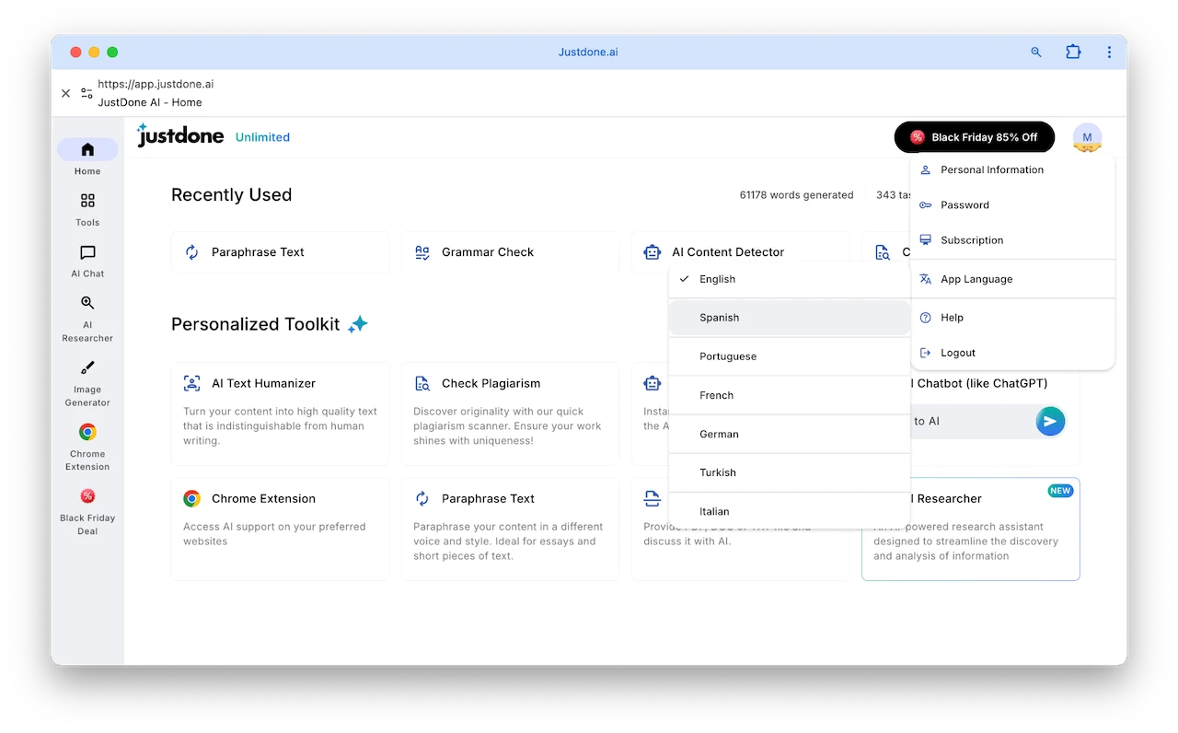The height and width of the screenshot is (733, 1178).
Task: Open Tools from the sidebar
Action: (87, 201)
